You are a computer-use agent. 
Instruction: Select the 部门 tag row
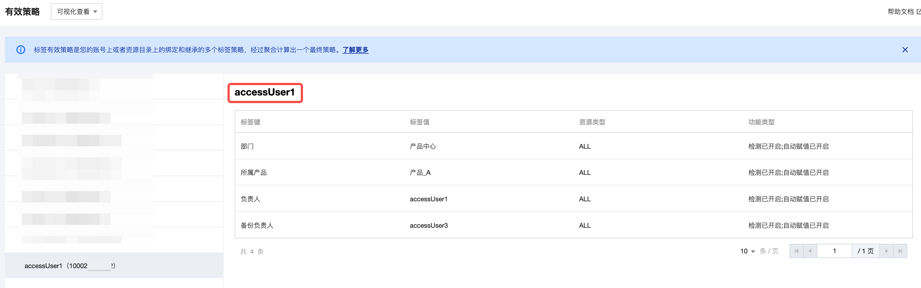click(247, 146)
